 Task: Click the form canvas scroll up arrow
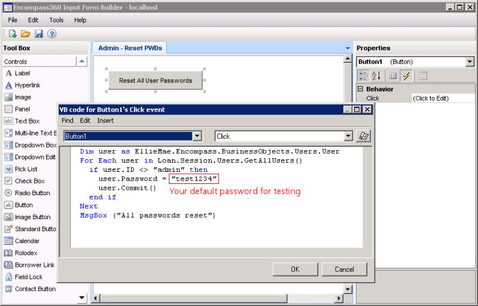point(348,59)
